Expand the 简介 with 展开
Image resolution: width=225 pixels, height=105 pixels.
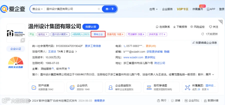pos(210,74)
